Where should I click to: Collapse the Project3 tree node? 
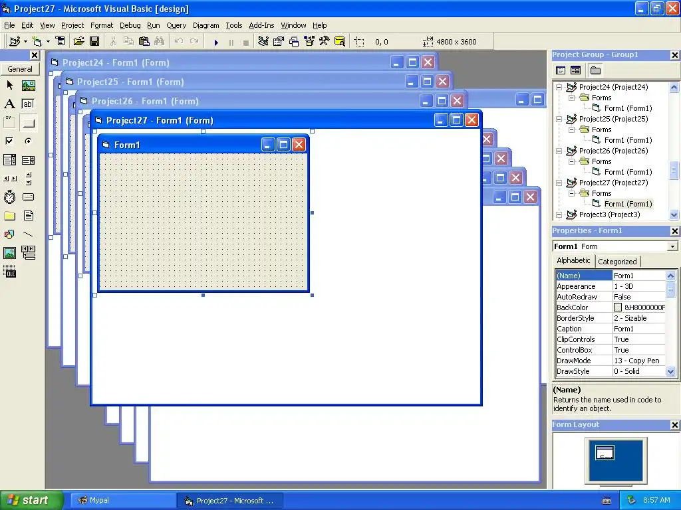click(559, 214)
